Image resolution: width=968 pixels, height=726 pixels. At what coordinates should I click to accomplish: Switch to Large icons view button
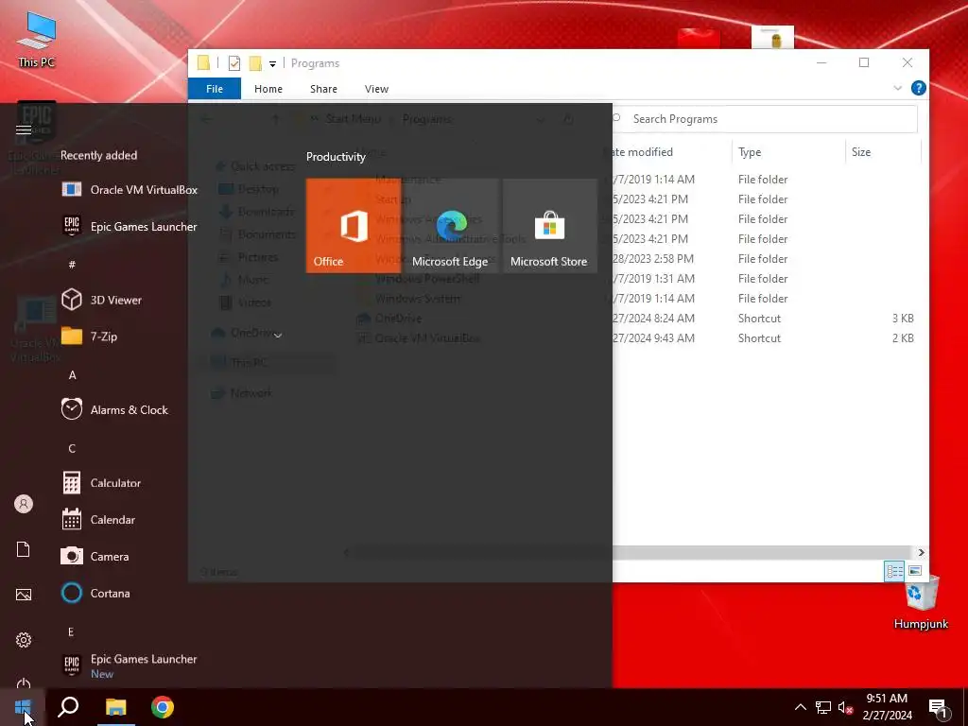pos(915,571)
